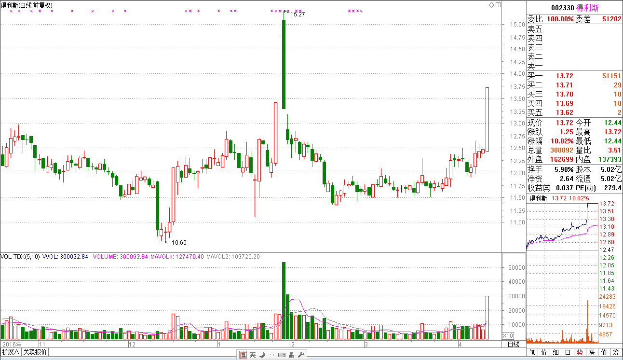Click the 买一 bid volume 51151

pyautogui.click(x=612, y=76)
